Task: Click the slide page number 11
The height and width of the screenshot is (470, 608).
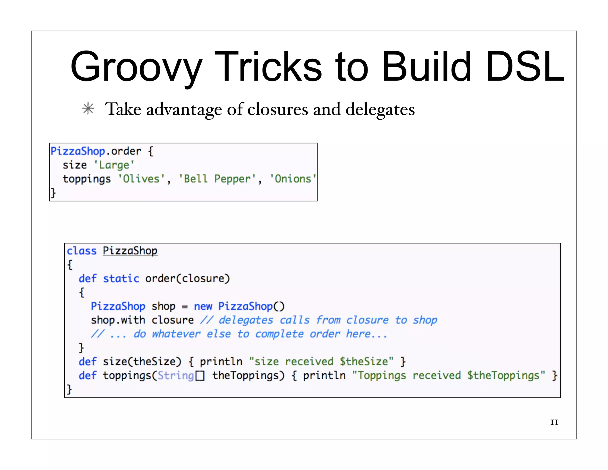Action: 554,422
